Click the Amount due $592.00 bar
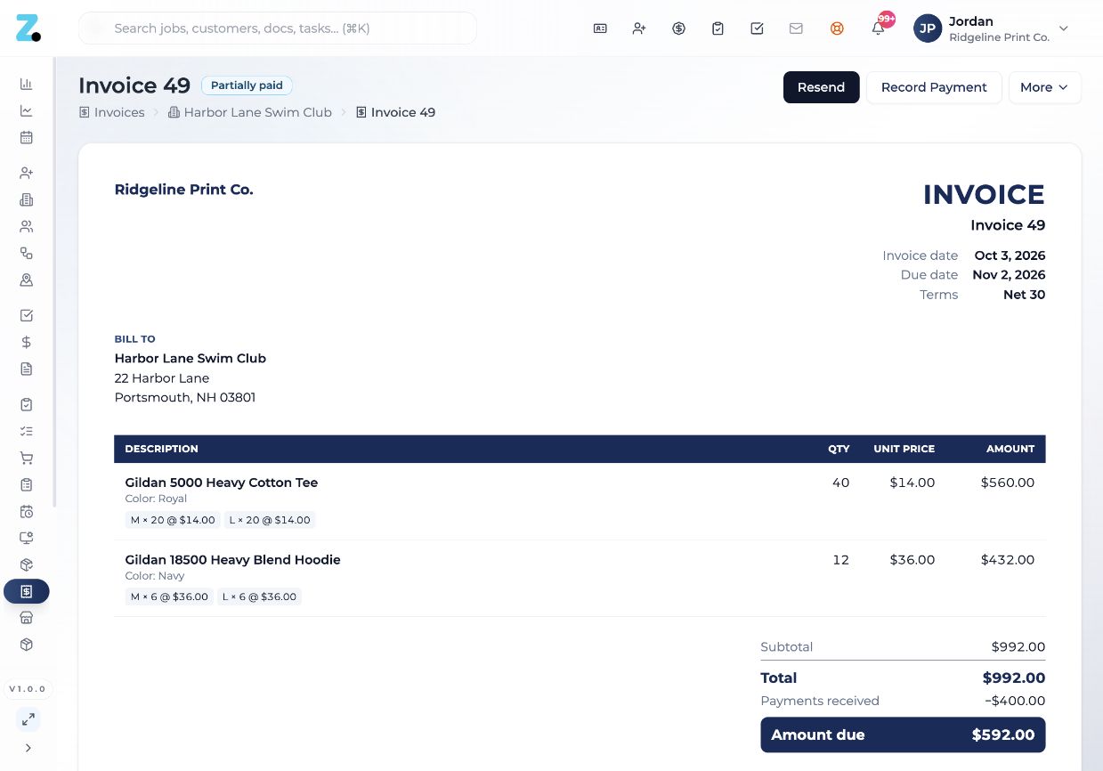The image size is (1103, 771). click(903, 734)
